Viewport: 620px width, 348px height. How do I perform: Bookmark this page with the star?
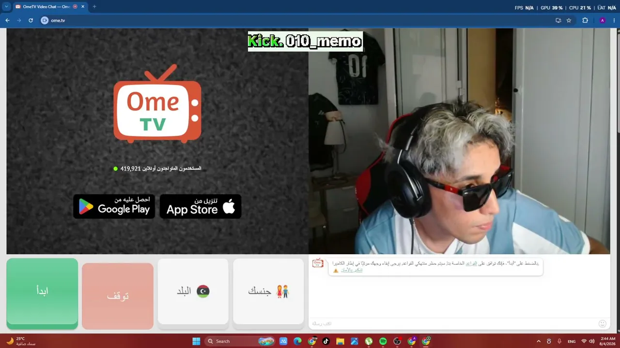[x=569, y=20]
